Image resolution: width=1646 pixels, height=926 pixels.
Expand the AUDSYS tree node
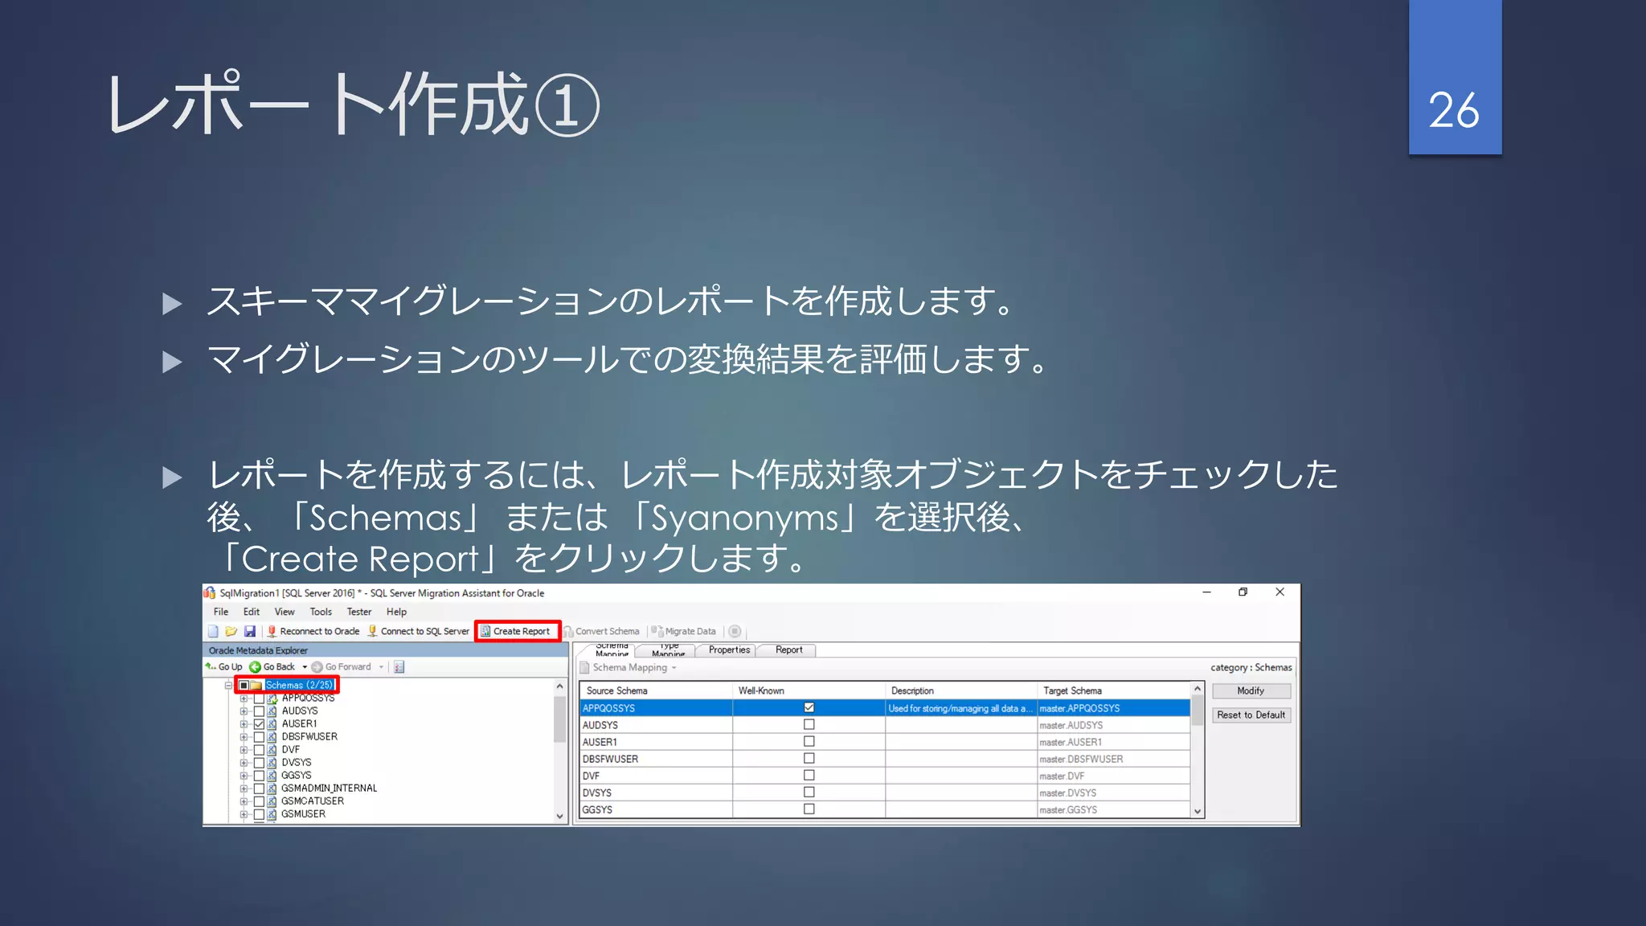pyautogui.click(x=244, y=711)
